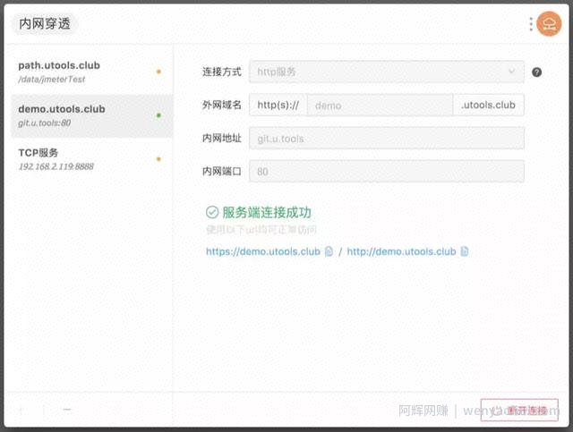Copy the https://demo.utools.club link icon
The image size is (573, 432).
(329, 251)
